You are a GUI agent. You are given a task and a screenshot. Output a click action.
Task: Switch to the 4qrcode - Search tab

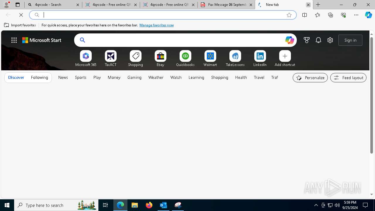pyautogui.click(x=53, y=5)
